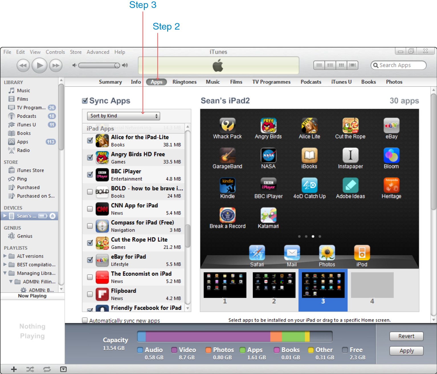Viewport: 437px width, 374px height.
Task: Check the Flipboard checkbox
Action: click(x=90, y=294)
